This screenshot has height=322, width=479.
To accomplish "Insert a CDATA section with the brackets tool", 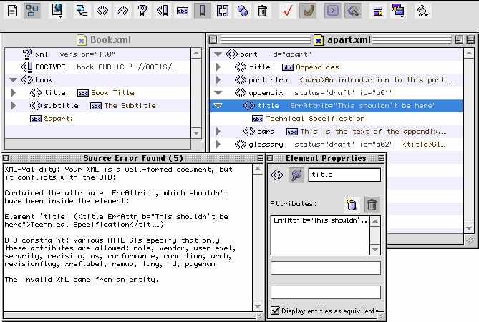I will coord(223,11).
